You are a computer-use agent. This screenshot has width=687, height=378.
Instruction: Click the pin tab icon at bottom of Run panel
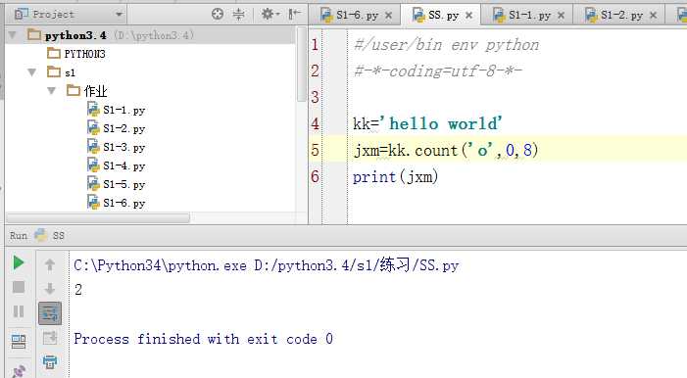click(19, 371)
